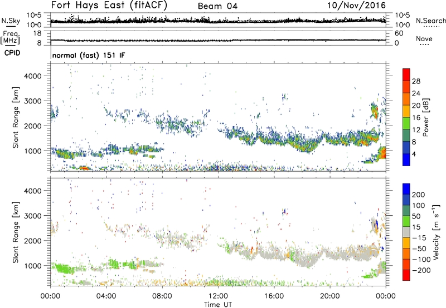The image size is (446, 308).
Task: Click the '12:00' time tick label
Action: coord(218,296)
